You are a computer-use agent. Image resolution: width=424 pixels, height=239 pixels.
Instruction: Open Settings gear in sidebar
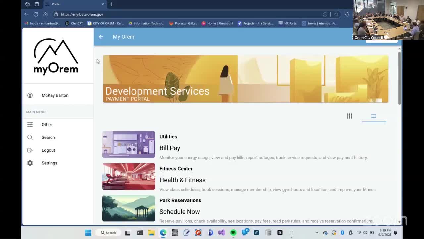pyautogui.click(x=30, y=163)
